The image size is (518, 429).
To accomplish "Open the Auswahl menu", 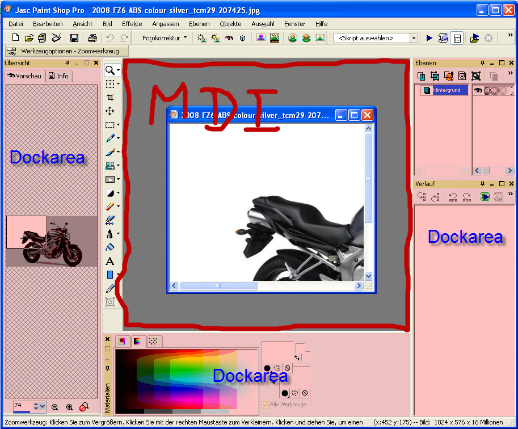I will (263, 24).
